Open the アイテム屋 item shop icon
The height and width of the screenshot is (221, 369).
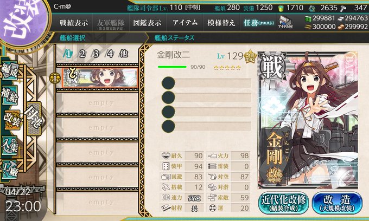point(285,23)
